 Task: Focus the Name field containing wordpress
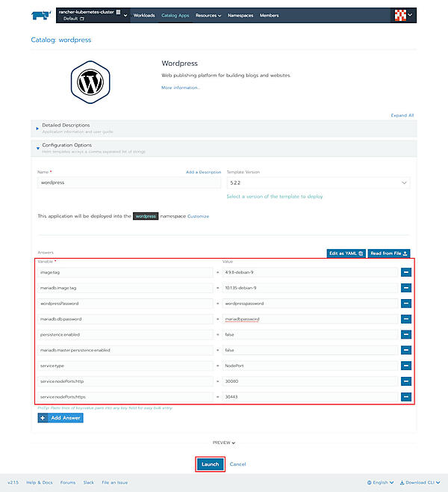click(129, 182)
